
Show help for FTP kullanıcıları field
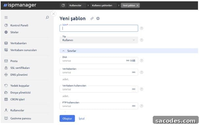[x=142, y=106]
